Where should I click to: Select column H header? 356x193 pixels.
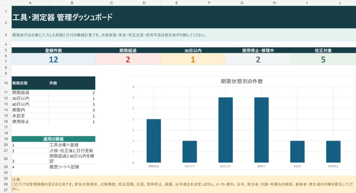[274, 3]
